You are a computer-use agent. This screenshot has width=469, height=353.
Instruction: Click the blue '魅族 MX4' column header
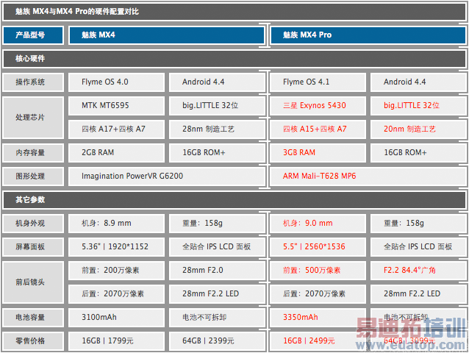167,35
